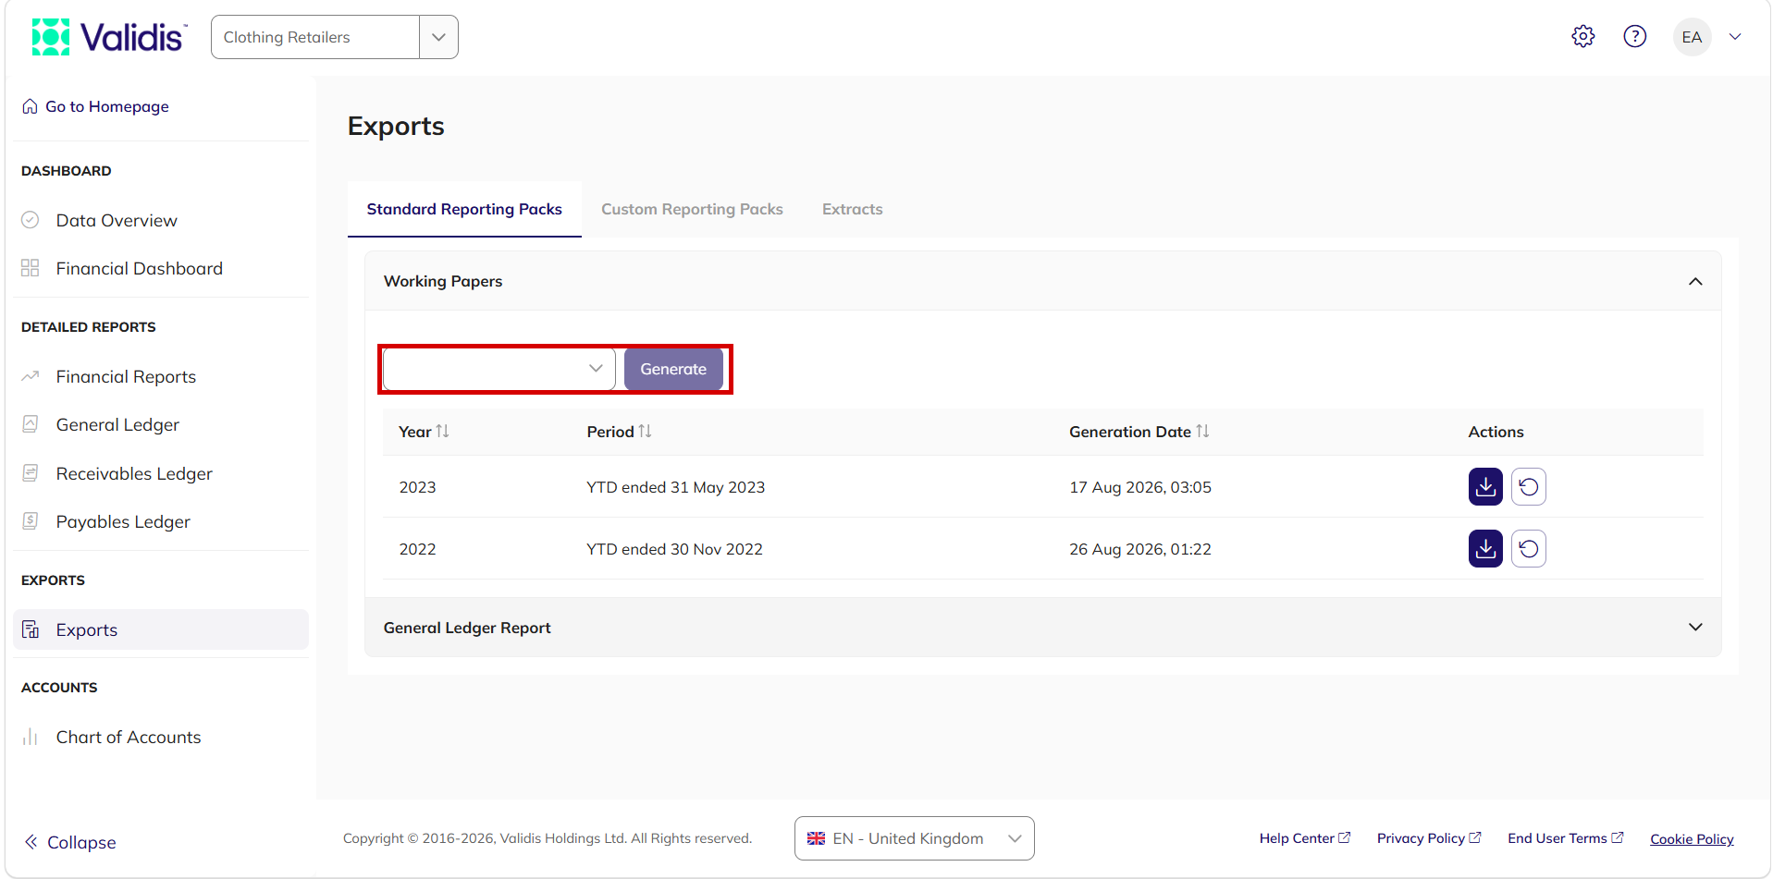Screen dimensions: 1773x879
Task: Open the Help Center link
Action: [x=1304, y=838]
